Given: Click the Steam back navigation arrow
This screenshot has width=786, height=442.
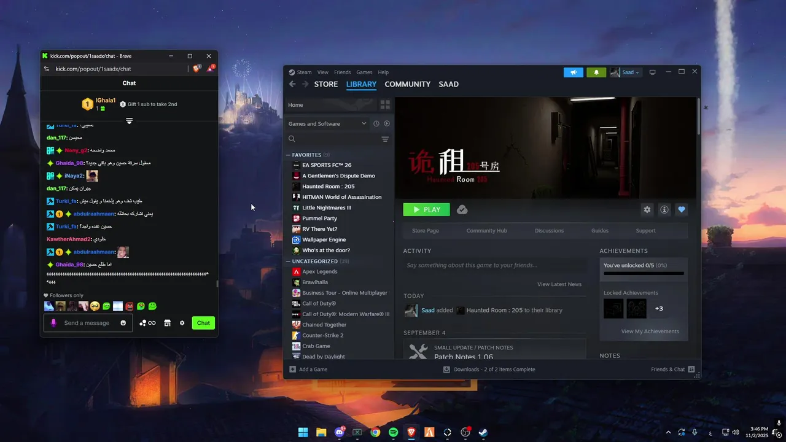Looking at the screenshot, I should tap(292, 84).
